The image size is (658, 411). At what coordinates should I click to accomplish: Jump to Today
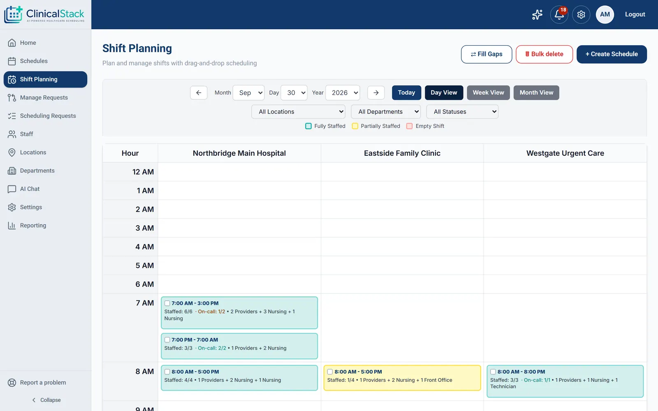click(x=406, y=92)
